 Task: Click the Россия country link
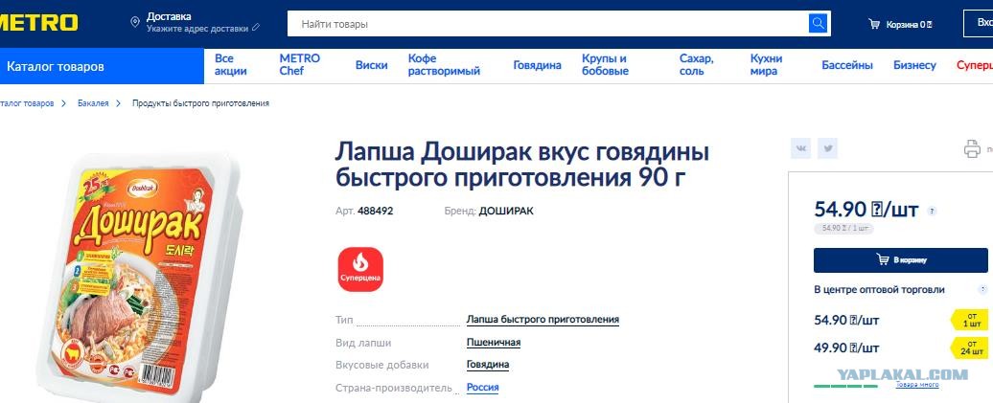pos(482,387)
